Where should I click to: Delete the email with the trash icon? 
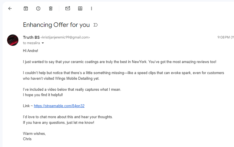(51, 8)
